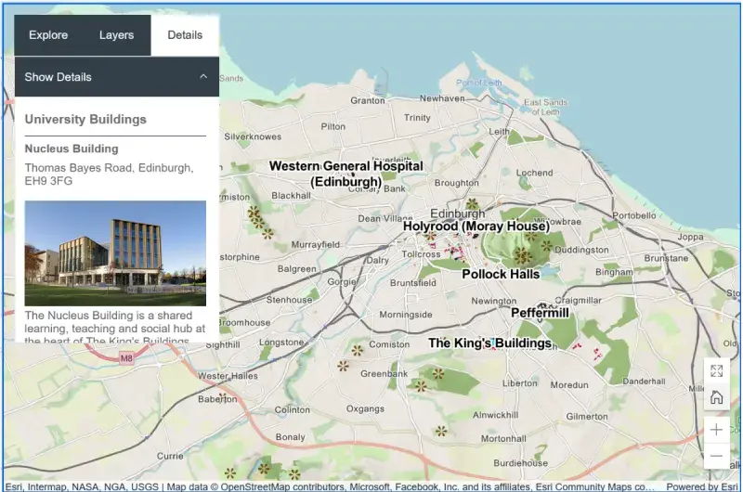Click the Nucleus Building title
743x492 pixels.
72,149
